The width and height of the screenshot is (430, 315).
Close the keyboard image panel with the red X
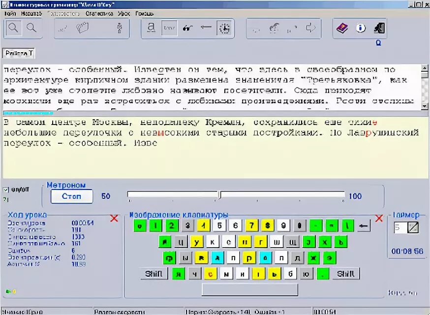click(x=378, y=219)
